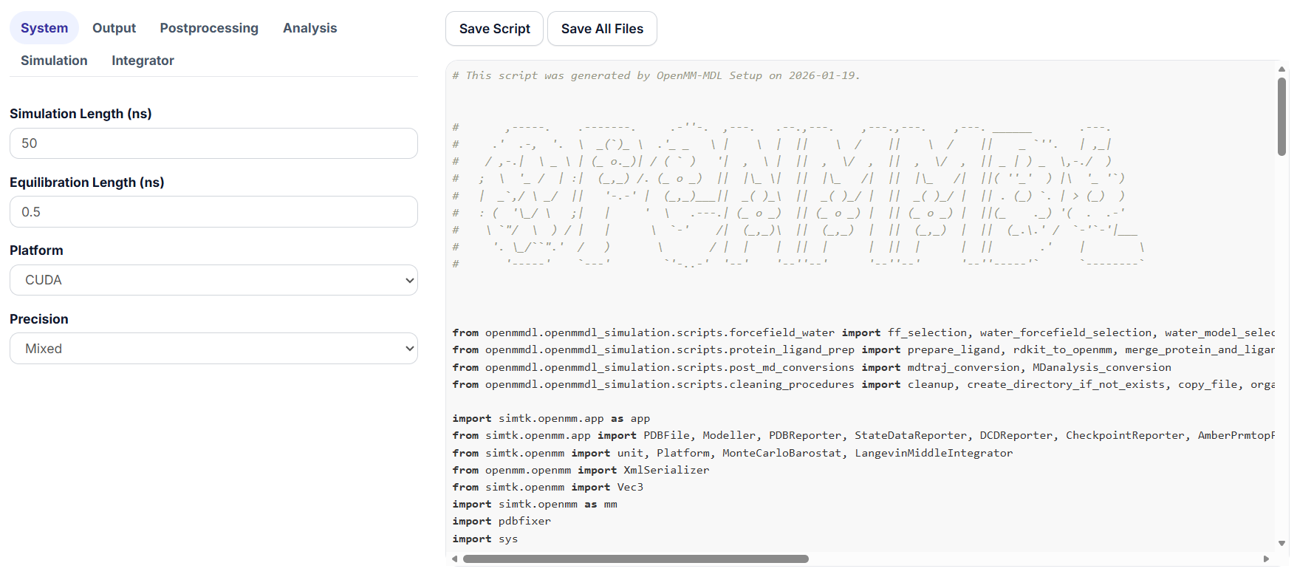The width and height of the screenshot is (1297, 577).
Task: Switch to the System tab
Action: (44, 28)
